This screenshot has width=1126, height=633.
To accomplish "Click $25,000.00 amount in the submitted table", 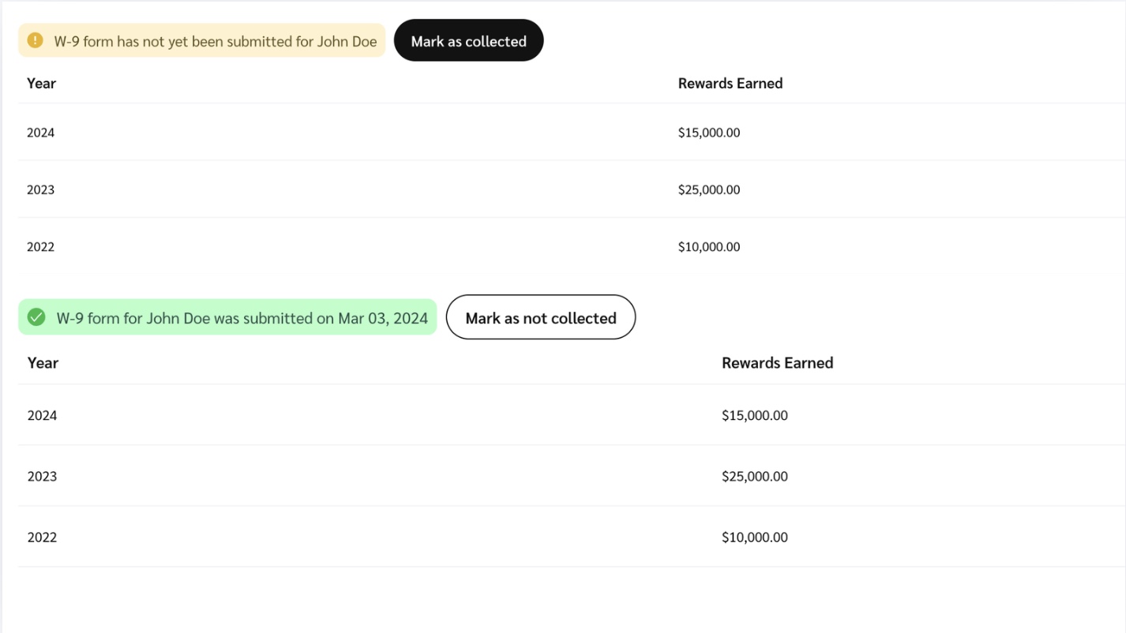I will pyautogui.click(x=754, y=477).
